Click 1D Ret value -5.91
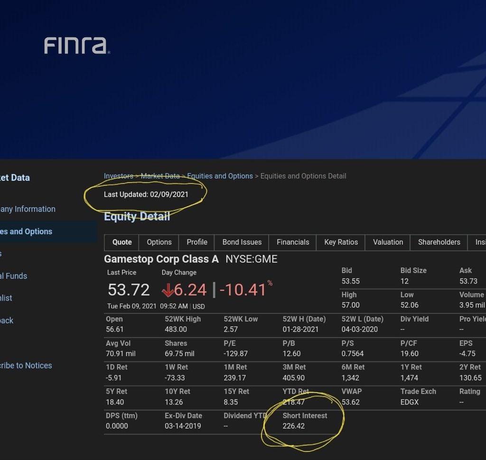Image resolution: width=486 pixels, height=460 pixels. coord(113,378)
